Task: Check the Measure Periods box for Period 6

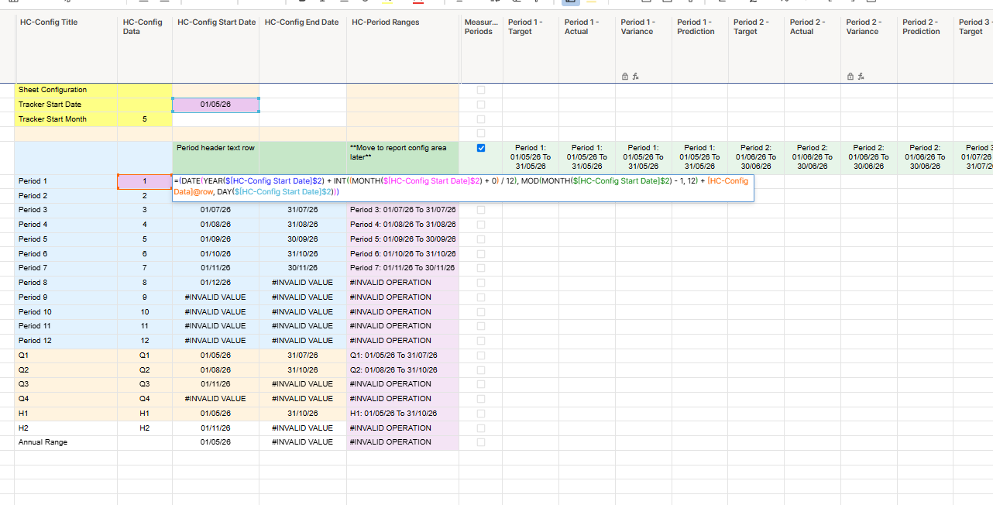Action: point(481,254)
